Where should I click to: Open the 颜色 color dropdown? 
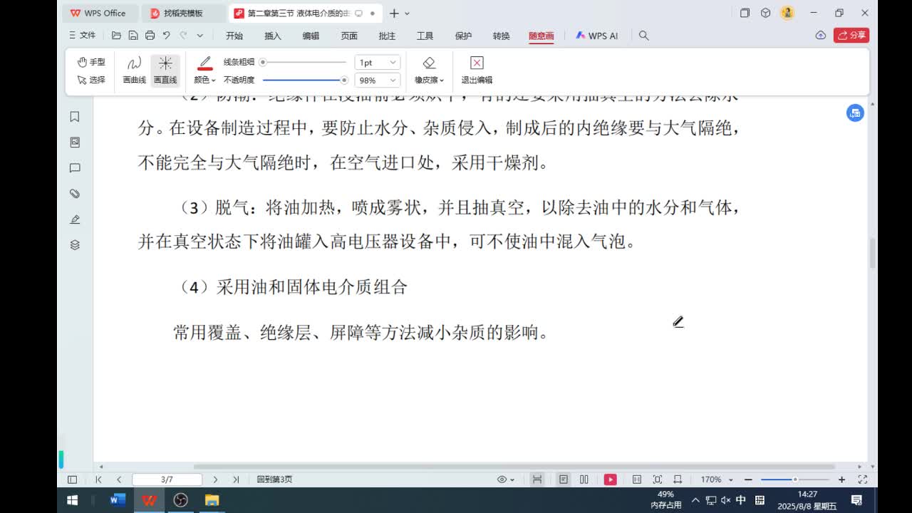pyautogui.click(x=204, y=80)
